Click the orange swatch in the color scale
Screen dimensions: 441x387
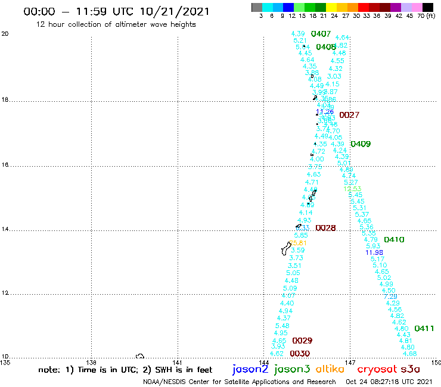[x=353, y=7]
